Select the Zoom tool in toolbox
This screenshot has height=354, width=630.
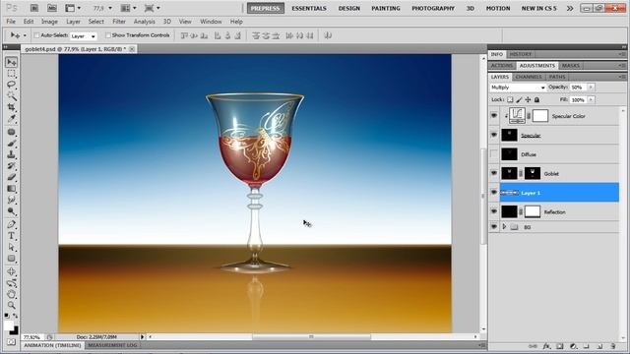pos(11,306)
